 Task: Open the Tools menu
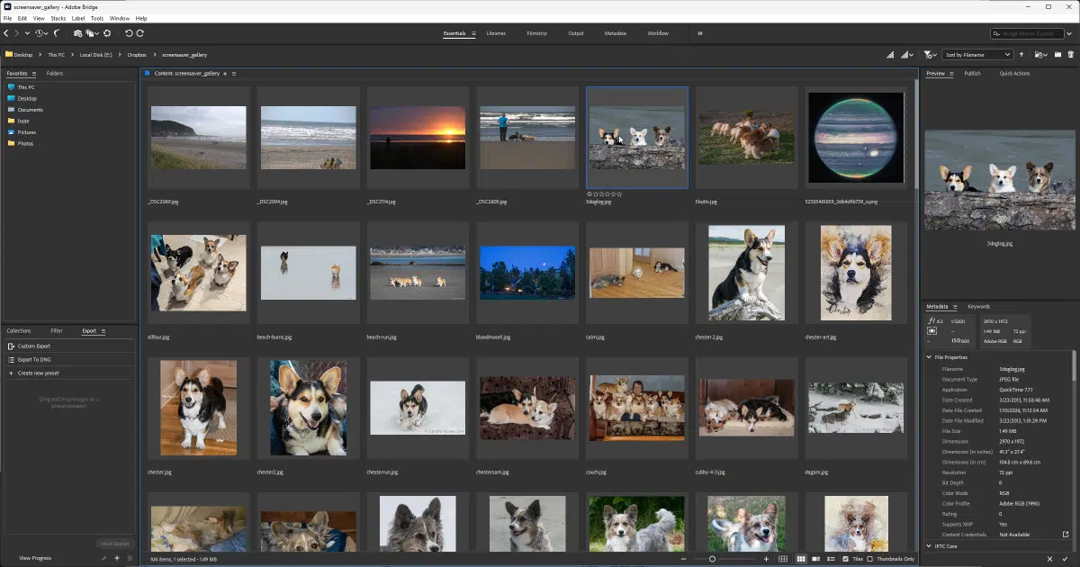coord(97,17)
